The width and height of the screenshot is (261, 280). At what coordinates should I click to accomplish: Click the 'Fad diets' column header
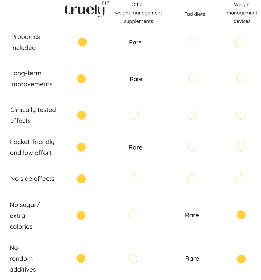(195, 14)
